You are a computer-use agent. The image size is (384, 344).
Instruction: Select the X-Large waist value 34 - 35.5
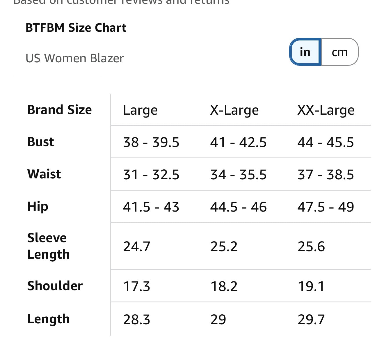238,175
